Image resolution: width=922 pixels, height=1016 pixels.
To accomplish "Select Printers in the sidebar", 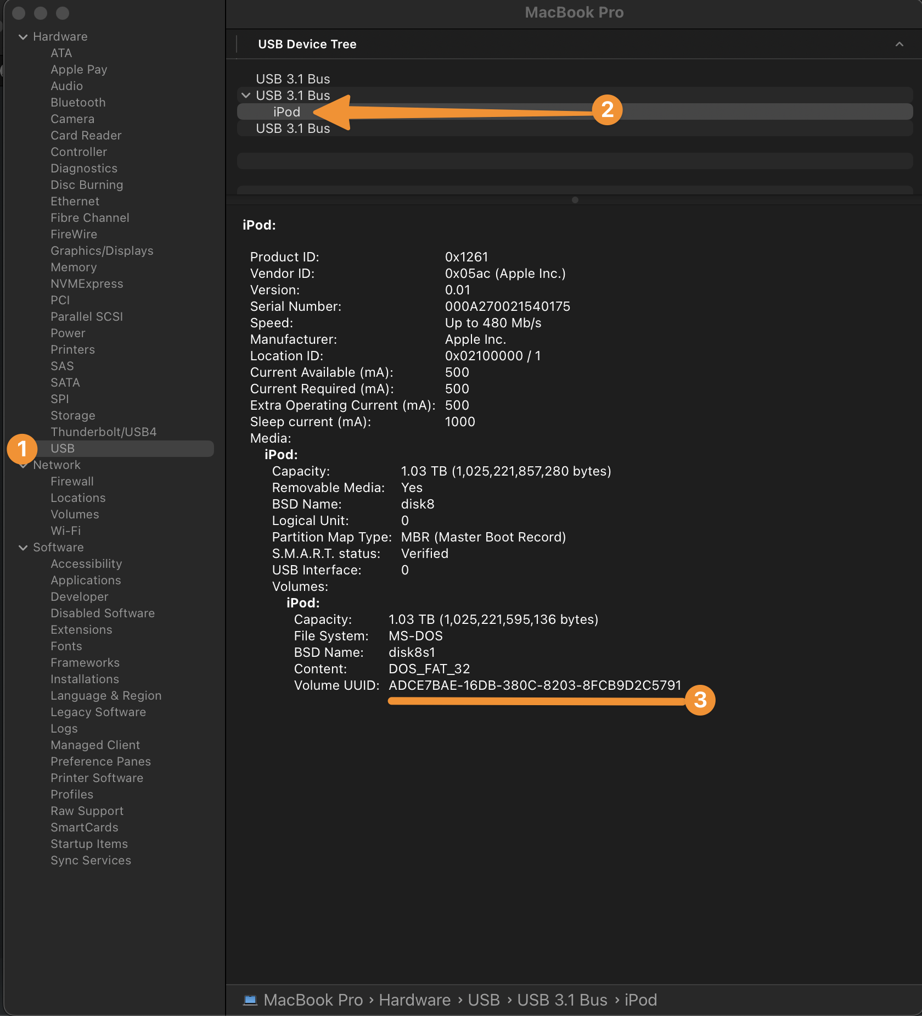I will pyautogui.click(x=73, y=350).
